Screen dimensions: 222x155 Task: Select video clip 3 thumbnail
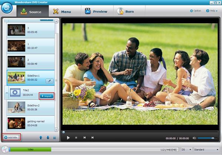pos(16,30)
